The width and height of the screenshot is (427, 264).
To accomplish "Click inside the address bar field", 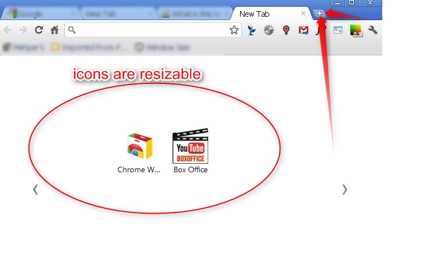I will 152,30.
